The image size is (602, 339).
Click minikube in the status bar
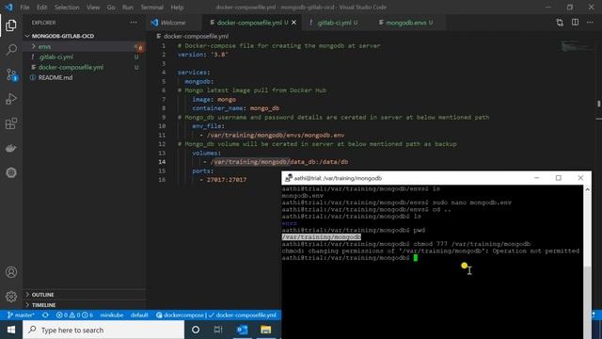112,315
